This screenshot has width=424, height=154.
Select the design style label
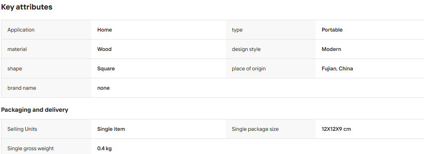pos(246,49)
